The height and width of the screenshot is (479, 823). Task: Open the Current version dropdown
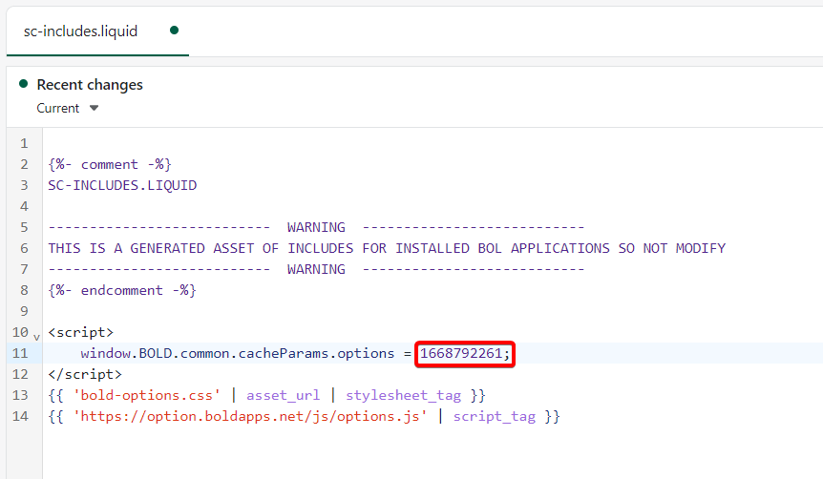tap(67, 108)
